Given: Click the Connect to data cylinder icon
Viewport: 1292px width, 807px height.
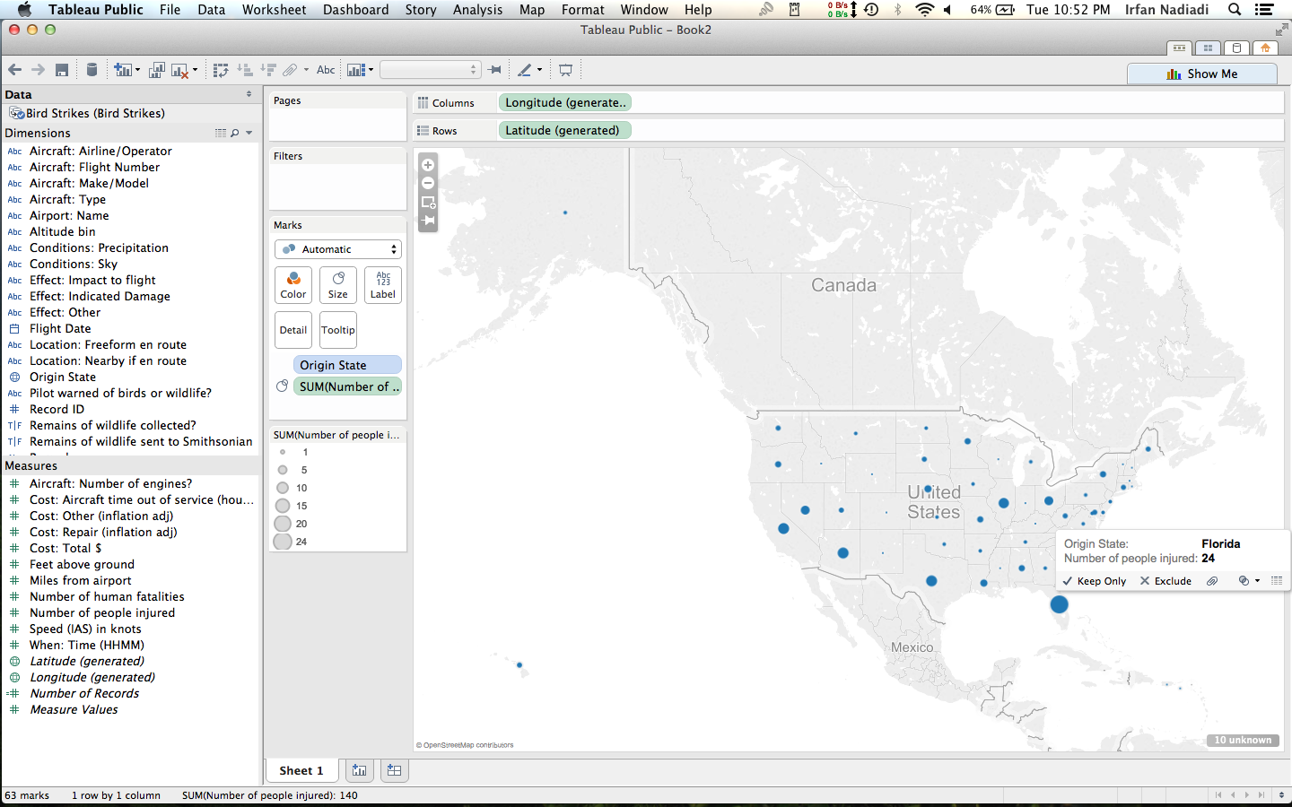Looking at the screenshot, I should [92, 70].
